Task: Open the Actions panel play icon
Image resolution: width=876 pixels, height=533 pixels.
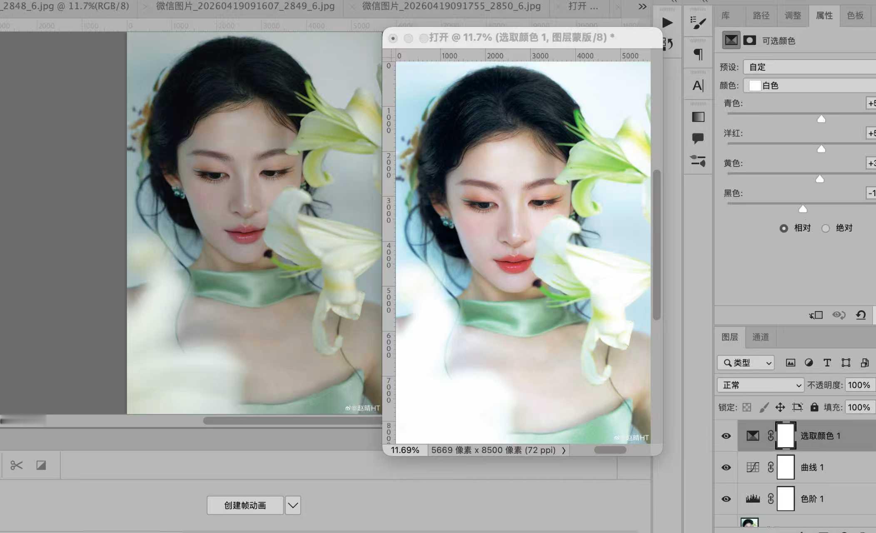Action: coord(667,22)
